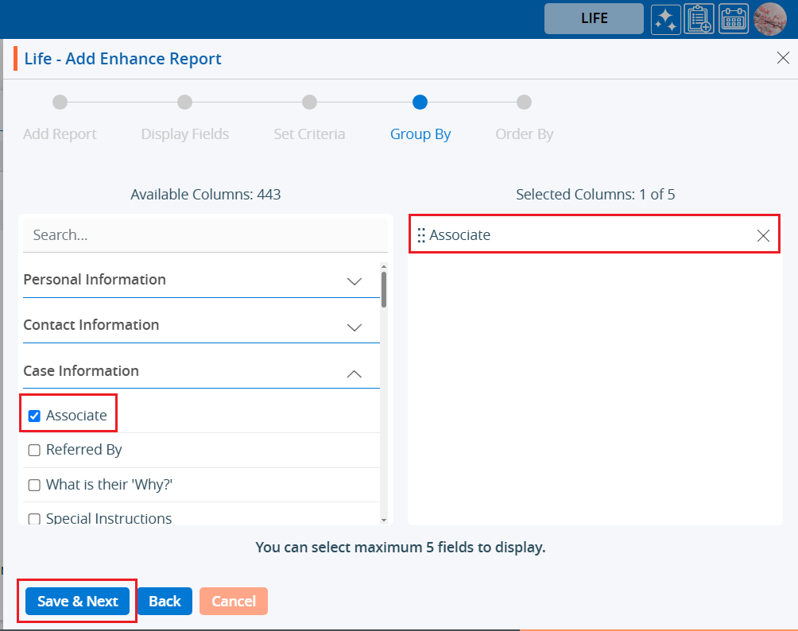The height and width of the screenshot is (631, 798).
Task: Tick the Special Instructions checkbox
Action: coord(34,519)
